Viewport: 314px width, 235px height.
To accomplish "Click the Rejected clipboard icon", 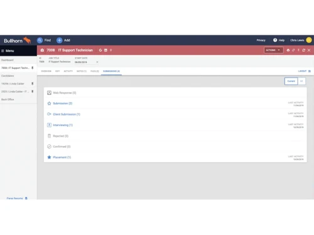I will tap(49, 136).
